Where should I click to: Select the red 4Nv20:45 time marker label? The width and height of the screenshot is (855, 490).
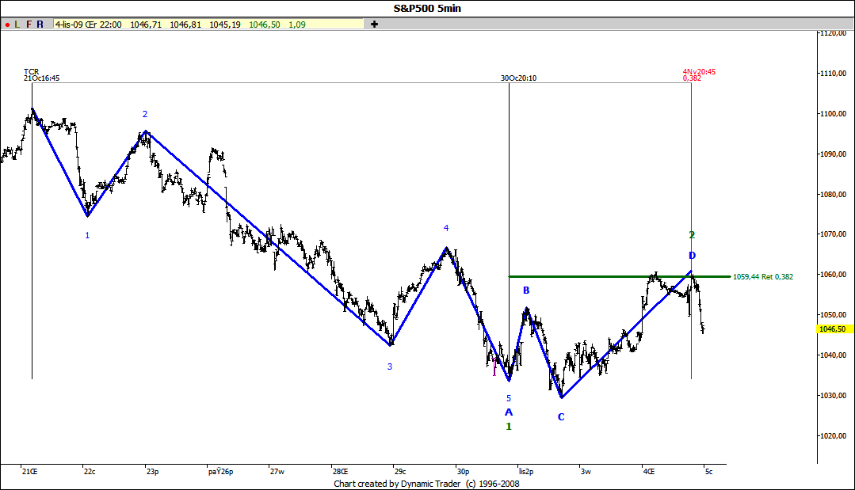click(699, 71)
